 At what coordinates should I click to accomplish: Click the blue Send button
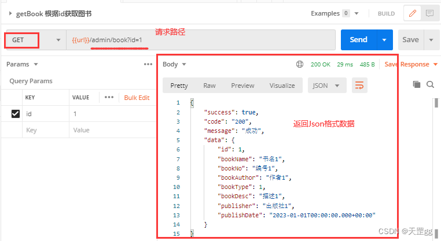(x=359, y=40)
